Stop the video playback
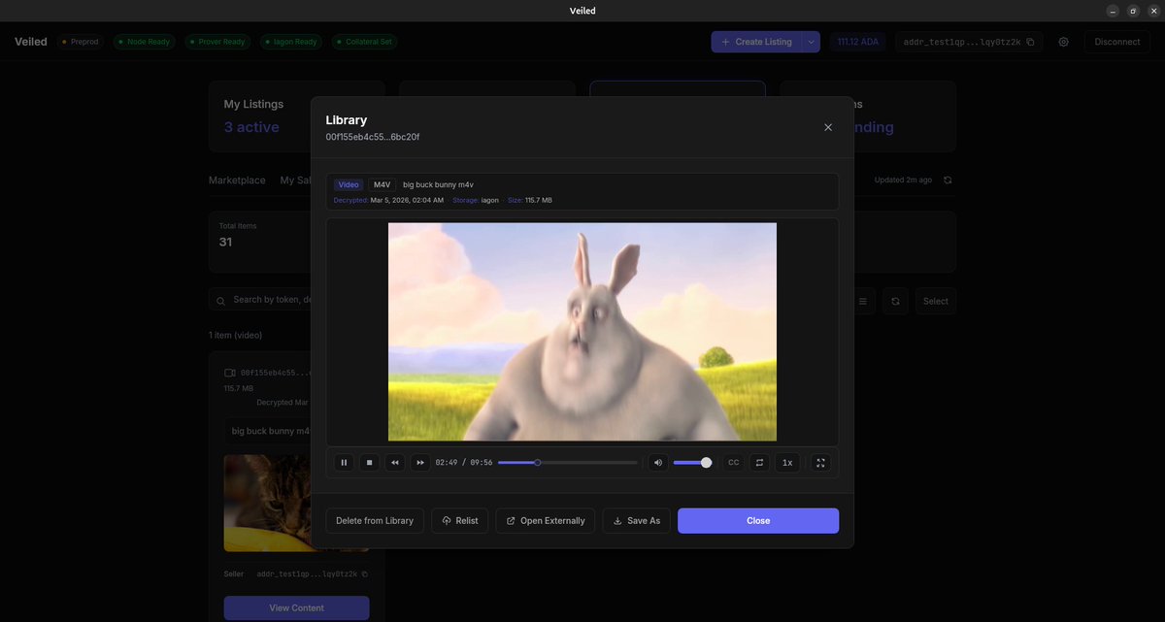 click(369, 463)
